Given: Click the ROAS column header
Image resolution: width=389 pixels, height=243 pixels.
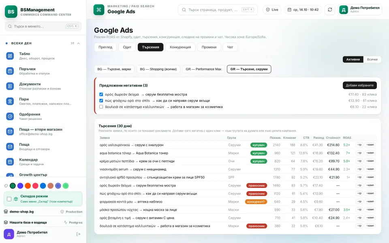Looking at the screenshot, I should point(347,138).
